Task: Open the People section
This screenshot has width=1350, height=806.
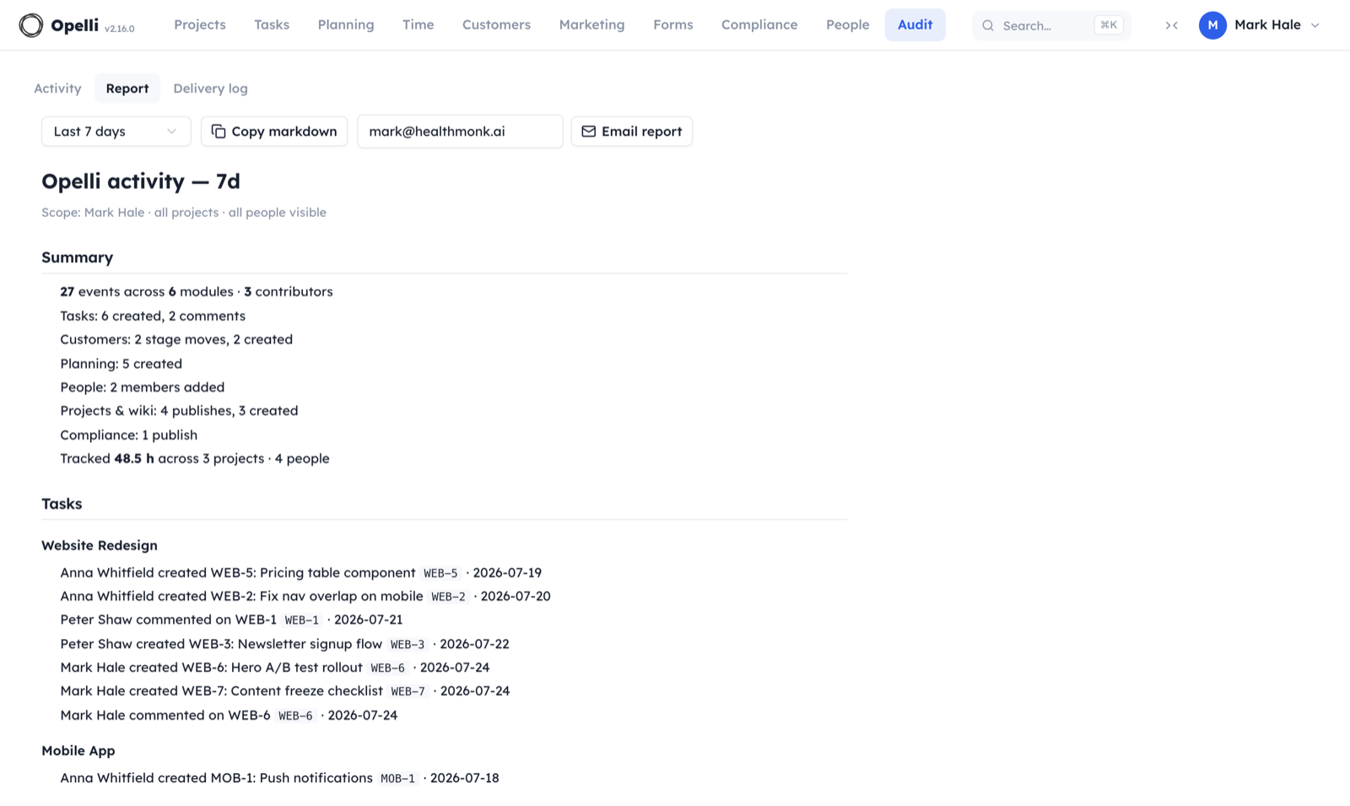Action: 847,25
